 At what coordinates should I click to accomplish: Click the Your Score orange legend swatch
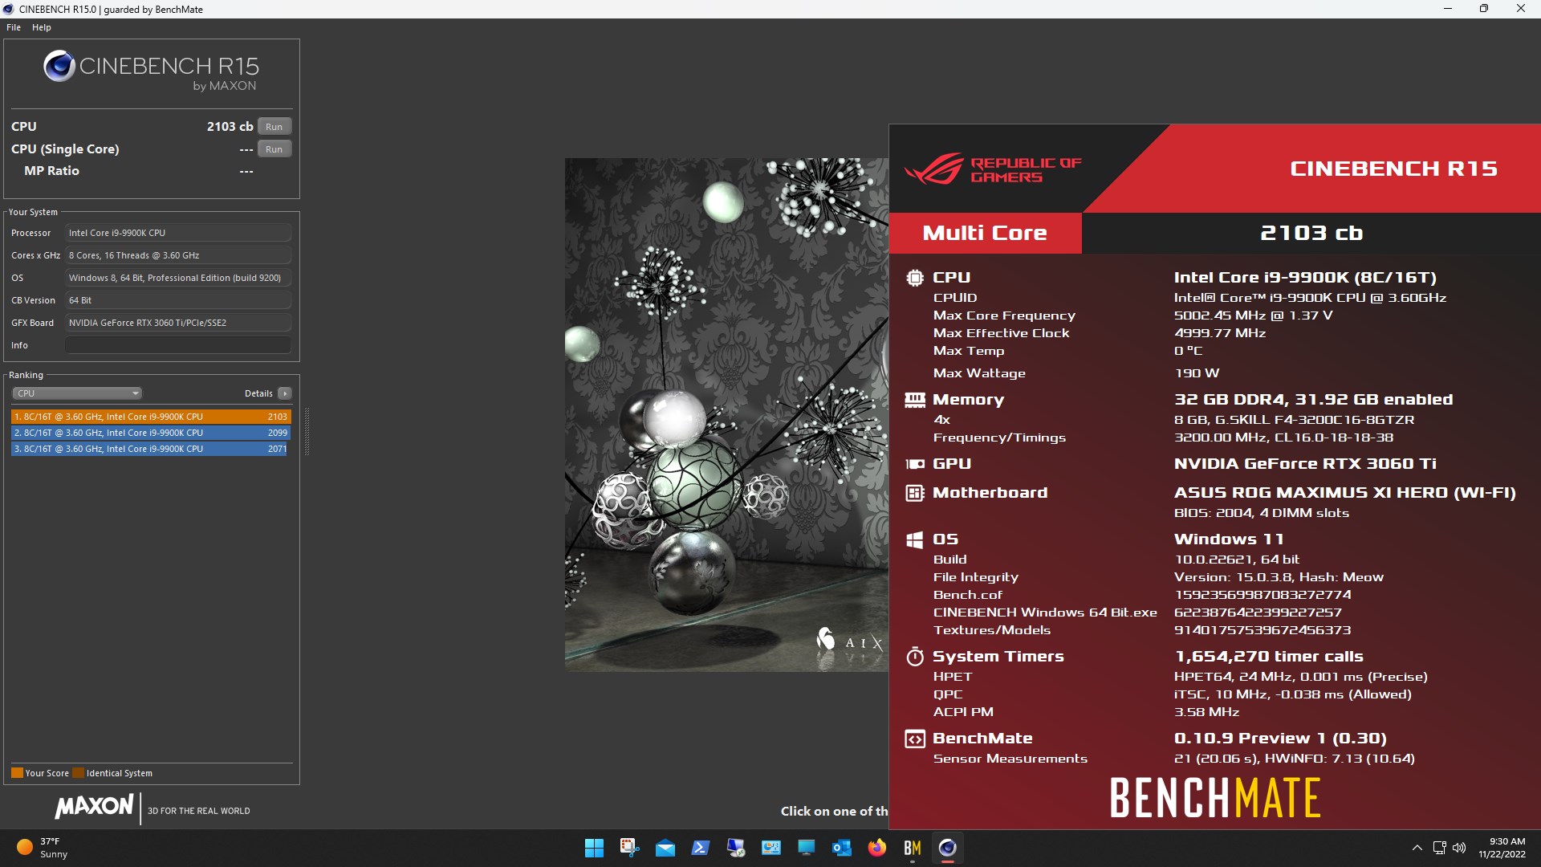pyautogui.click(x=17, y=773)
